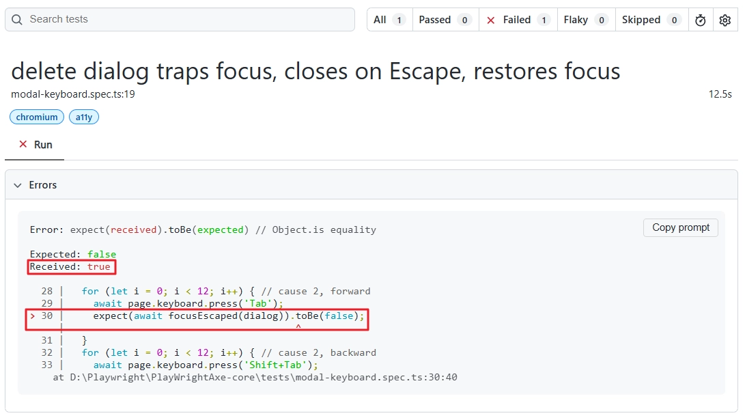Click the modal-keyboard.spec.ts:19 file location
Viewport: 745px width, 420px height.
coord(73,94)
